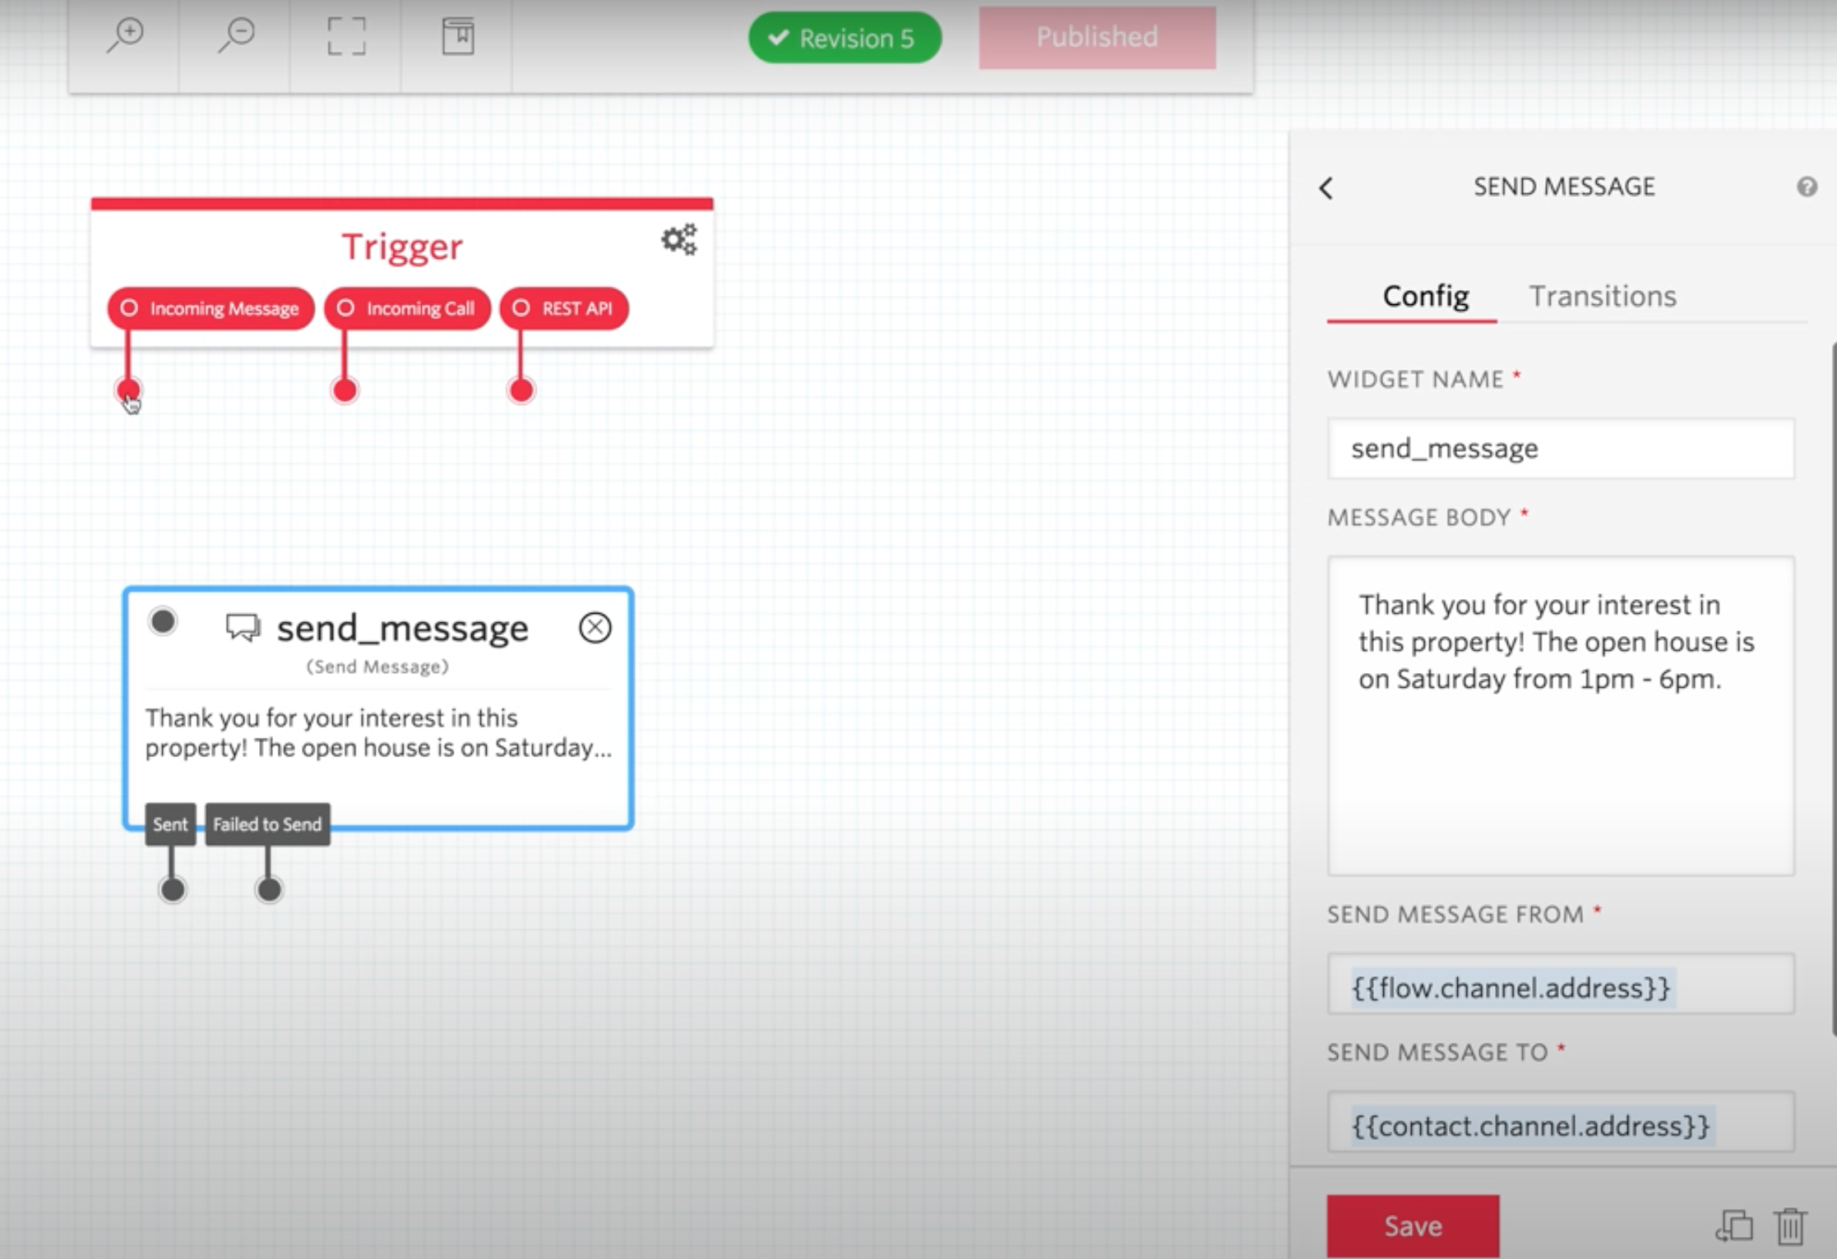Click the Widget Name input field
The height and width of the screenshot is (1259, 1837).
[1562, 448]
